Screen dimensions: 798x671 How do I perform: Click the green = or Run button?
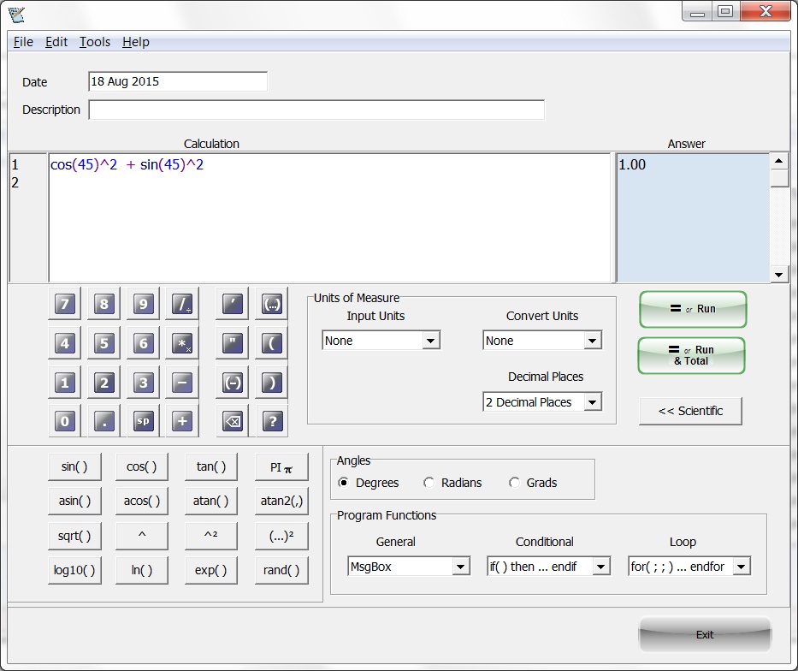693,309
